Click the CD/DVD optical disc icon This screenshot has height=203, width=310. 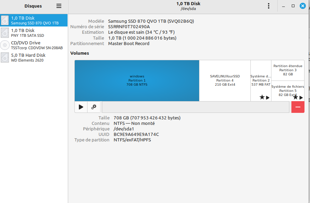tap(5, 45)
